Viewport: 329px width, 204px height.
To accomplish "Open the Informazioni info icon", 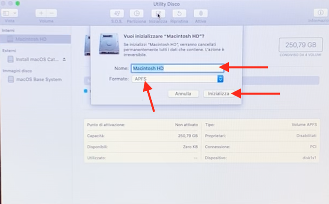I will pos(320,13).
